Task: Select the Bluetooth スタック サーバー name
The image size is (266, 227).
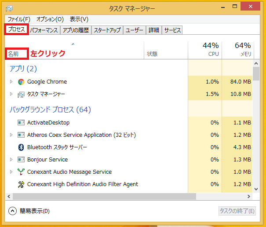Action: (57, 147)
